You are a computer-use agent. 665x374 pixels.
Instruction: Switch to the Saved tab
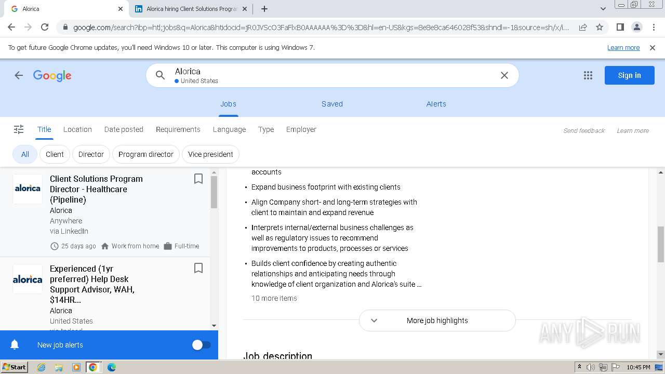[x=332, y=104]
